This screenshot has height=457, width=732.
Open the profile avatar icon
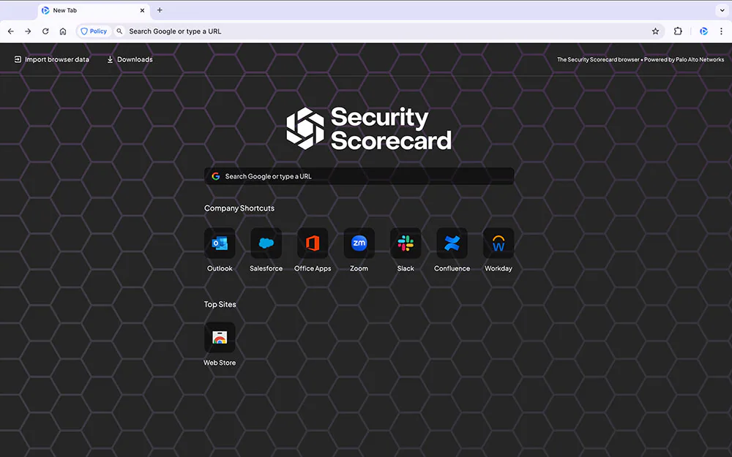point(703,31)
